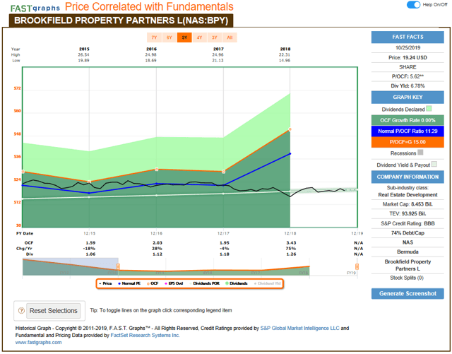This screenshot has width=452, height=354.
Task: Click the Real Estate Development text
Action: coord(408,195)
